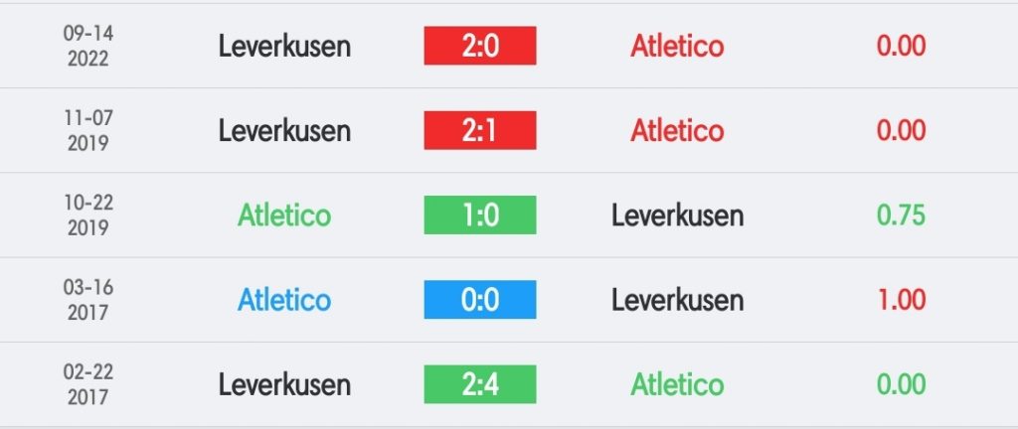
Task: Select green Atletico in the 02-22 2017 match
Action: click(677, 385)
